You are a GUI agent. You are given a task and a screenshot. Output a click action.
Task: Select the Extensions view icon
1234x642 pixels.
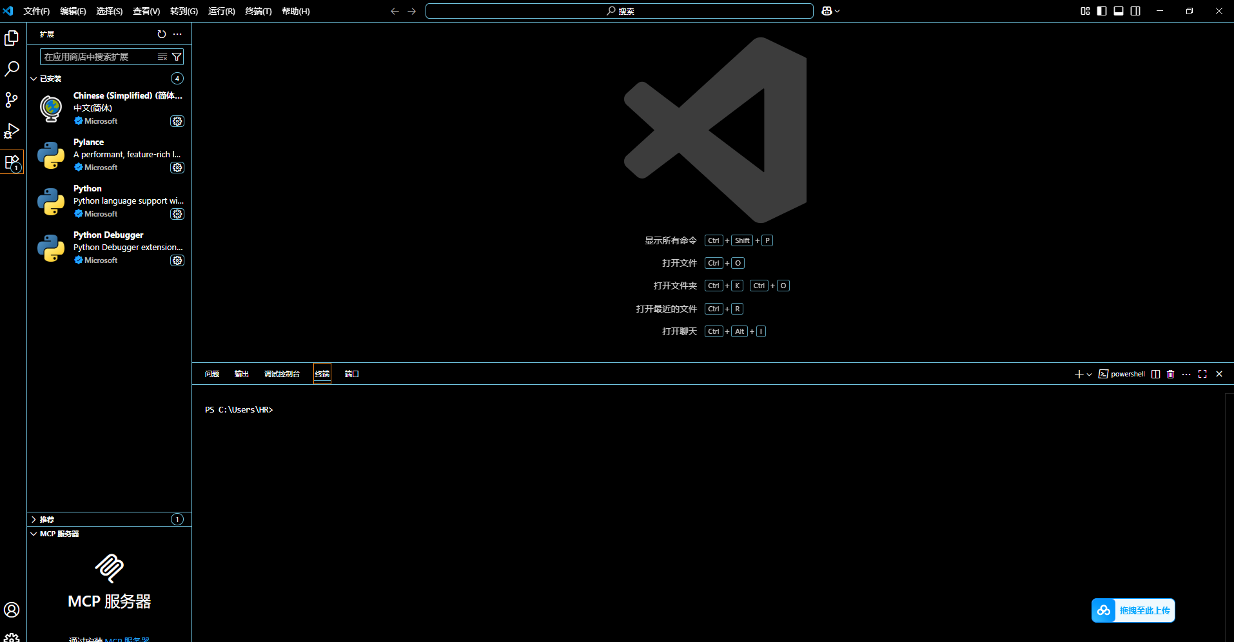pyautogui.click(x=12, y=162)
